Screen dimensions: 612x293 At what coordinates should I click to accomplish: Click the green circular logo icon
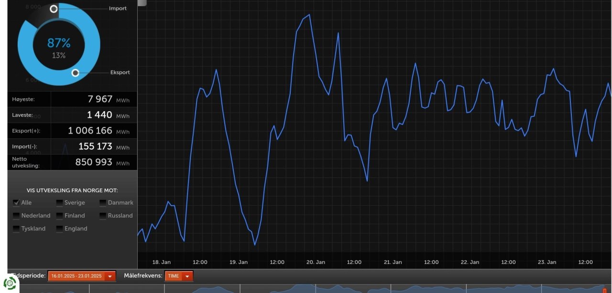(10, 283)
